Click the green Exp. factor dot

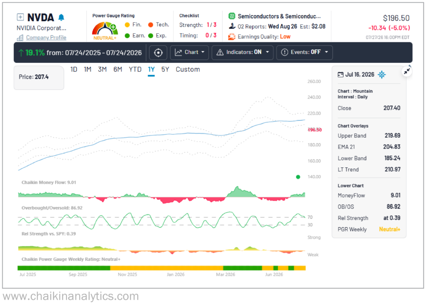click(x=151, y=36)
